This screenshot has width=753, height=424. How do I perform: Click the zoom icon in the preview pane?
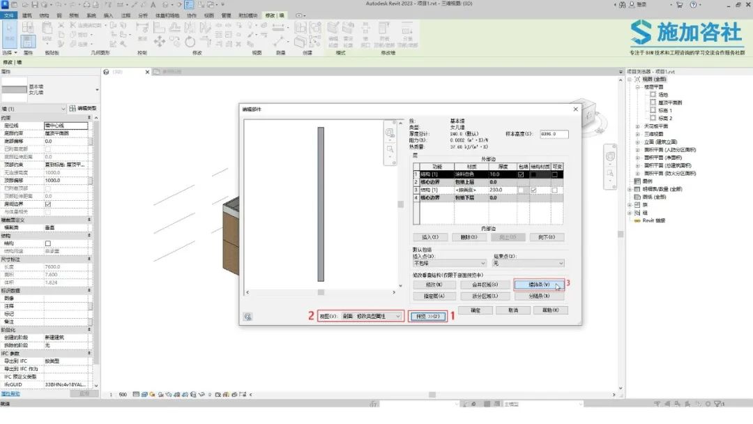pos(390,149)
